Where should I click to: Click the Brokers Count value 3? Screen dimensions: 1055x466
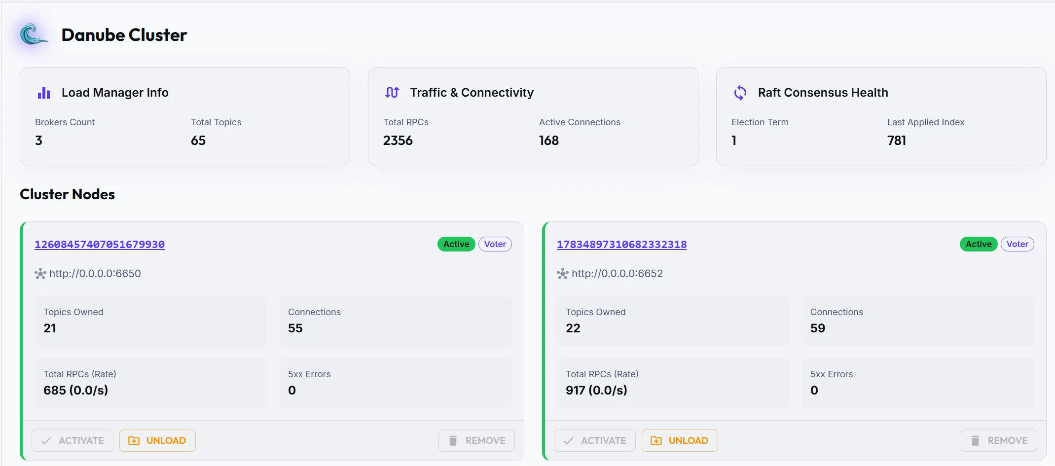tap(39, 141)
